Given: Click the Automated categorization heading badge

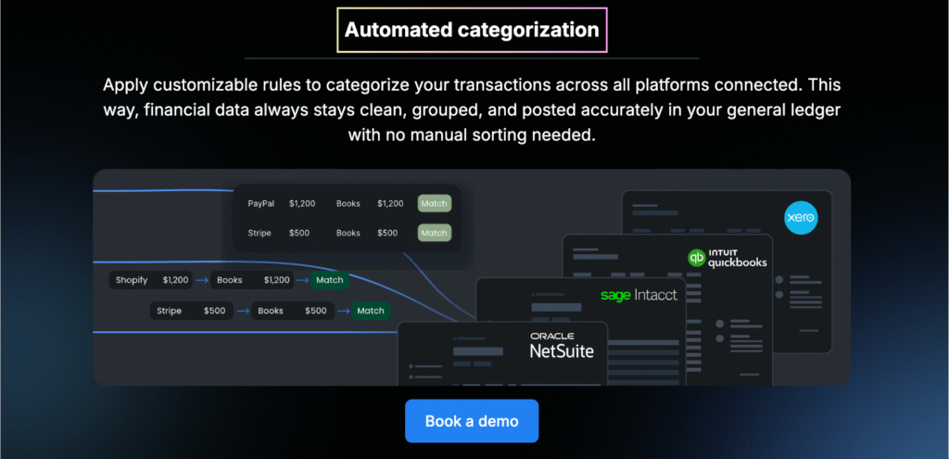Looking at the screenshot, I should click(472, 30).
